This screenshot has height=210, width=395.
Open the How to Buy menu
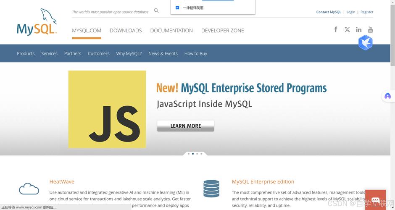point(196,53)
